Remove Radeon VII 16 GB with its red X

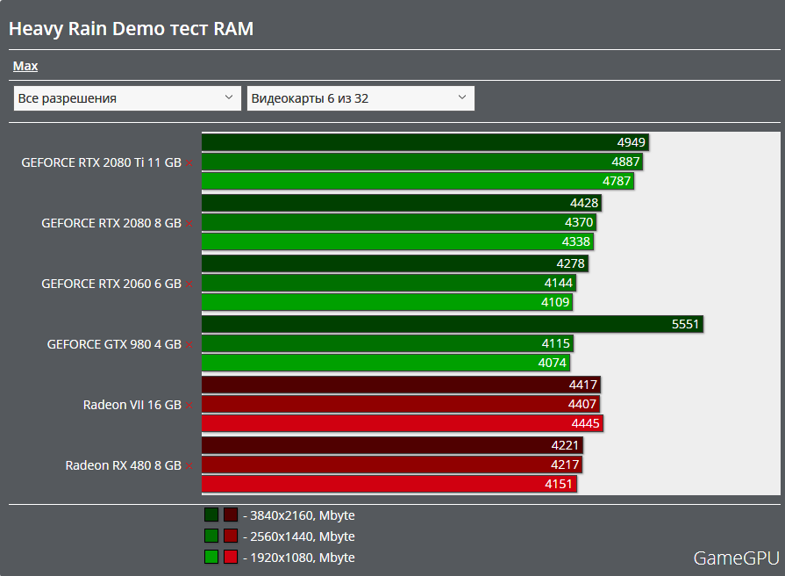coord(189,406)
